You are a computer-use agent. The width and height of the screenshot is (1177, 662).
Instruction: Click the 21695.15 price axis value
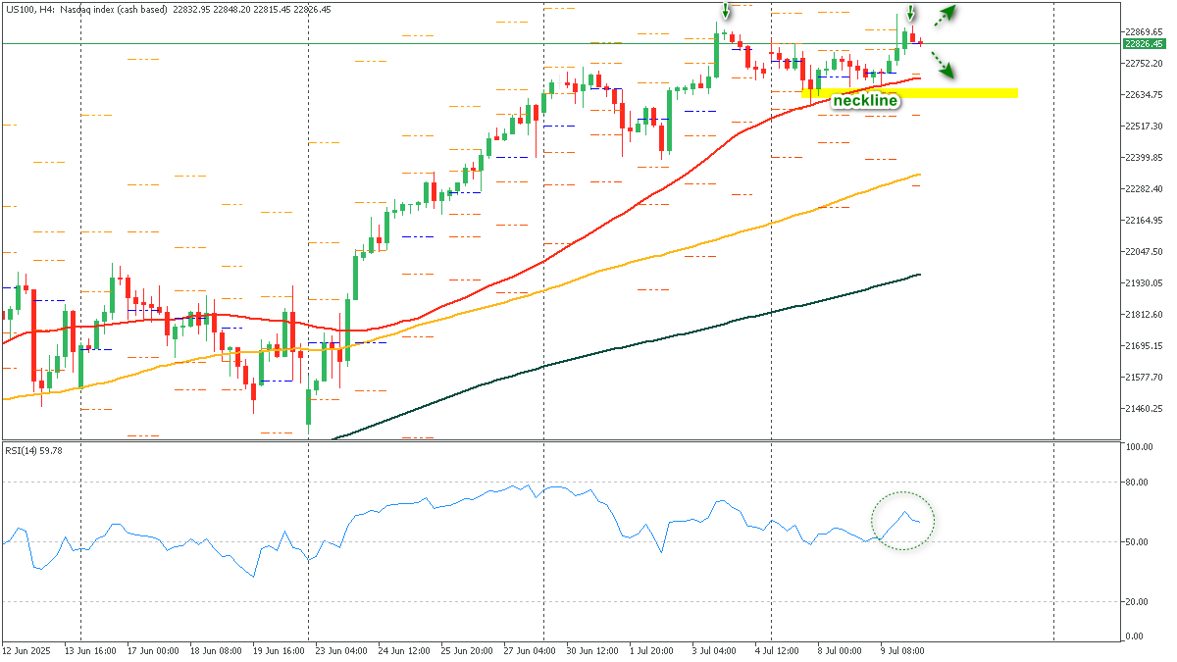(x=1146, y=346)
